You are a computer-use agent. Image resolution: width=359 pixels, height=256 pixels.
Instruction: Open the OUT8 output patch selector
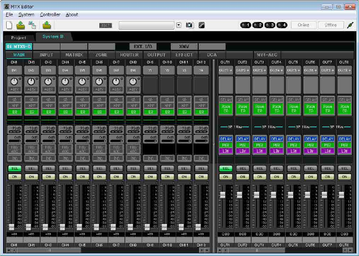pyautogui.click(x=344, y=70)
